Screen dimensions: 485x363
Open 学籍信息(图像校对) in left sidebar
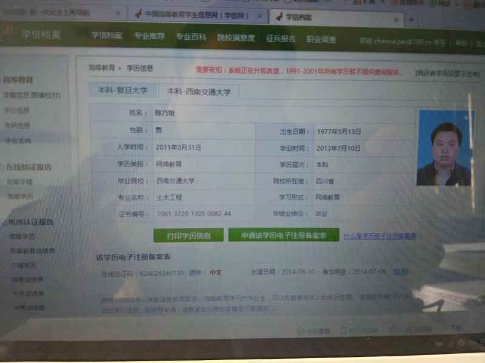[32, 95]
